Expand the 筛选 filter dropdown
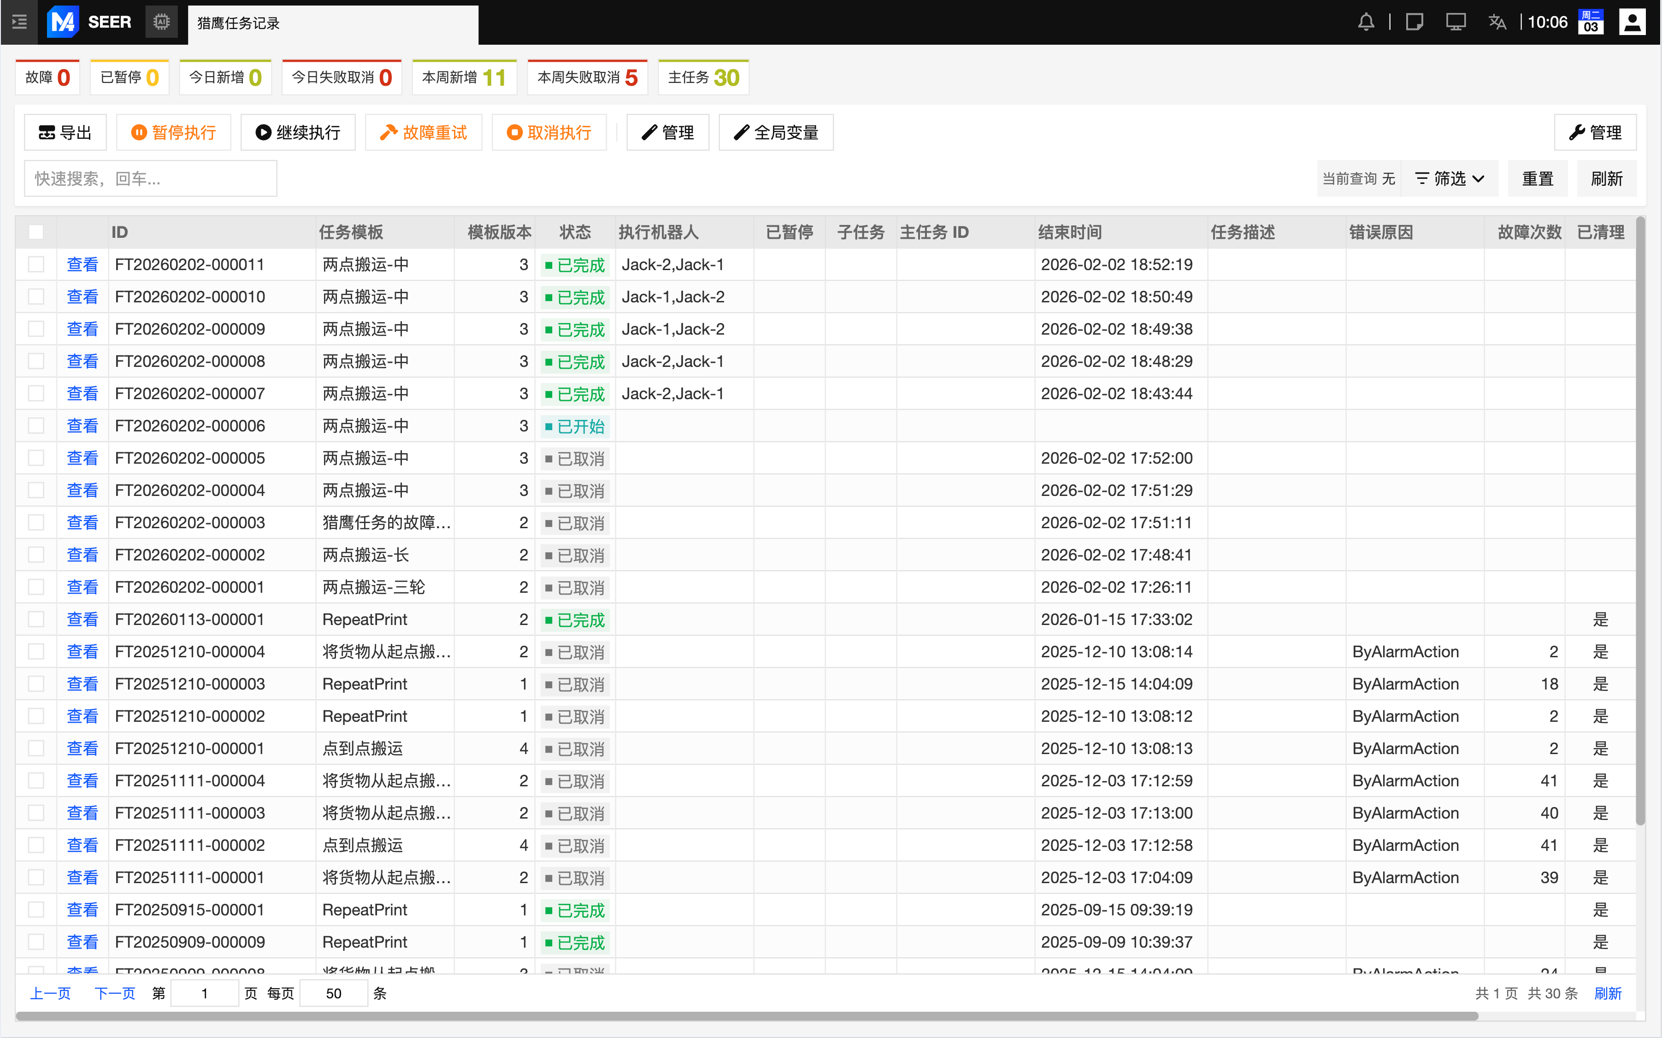This screenshot has height=1038, width=1662. coord(1450,178)
